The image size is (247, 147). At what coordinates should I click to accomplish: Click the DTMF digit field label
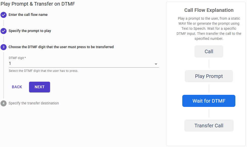[x=17, y=58]
